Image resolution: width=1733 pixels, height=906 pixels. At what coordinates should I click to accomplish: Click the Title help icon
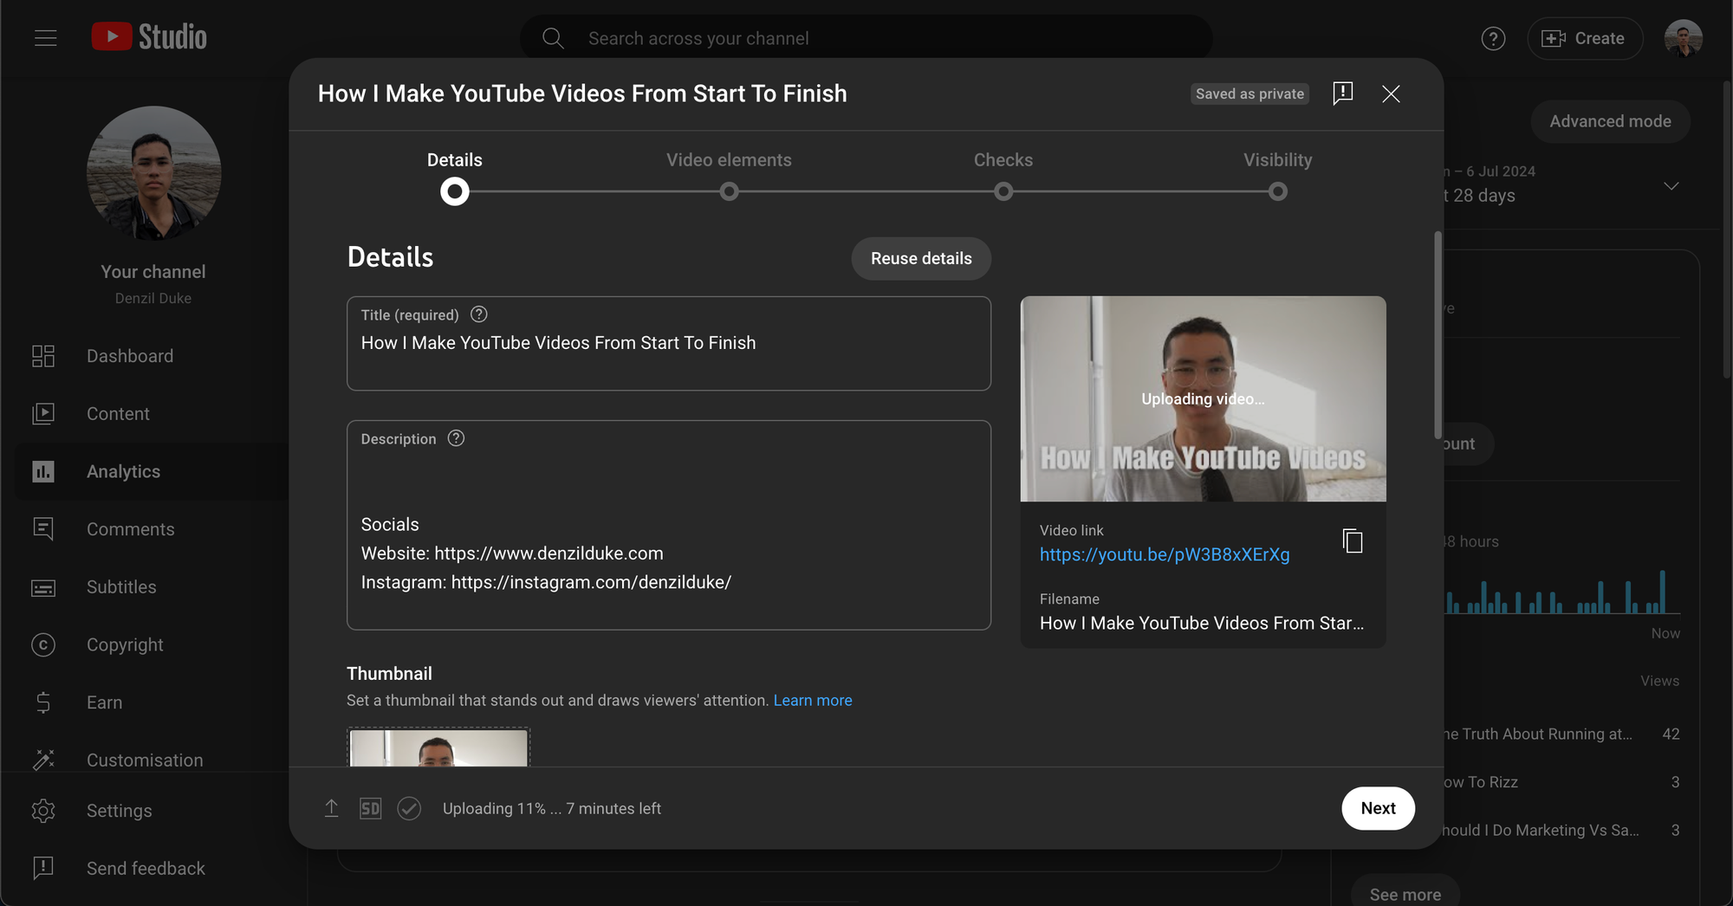[479, 314]
